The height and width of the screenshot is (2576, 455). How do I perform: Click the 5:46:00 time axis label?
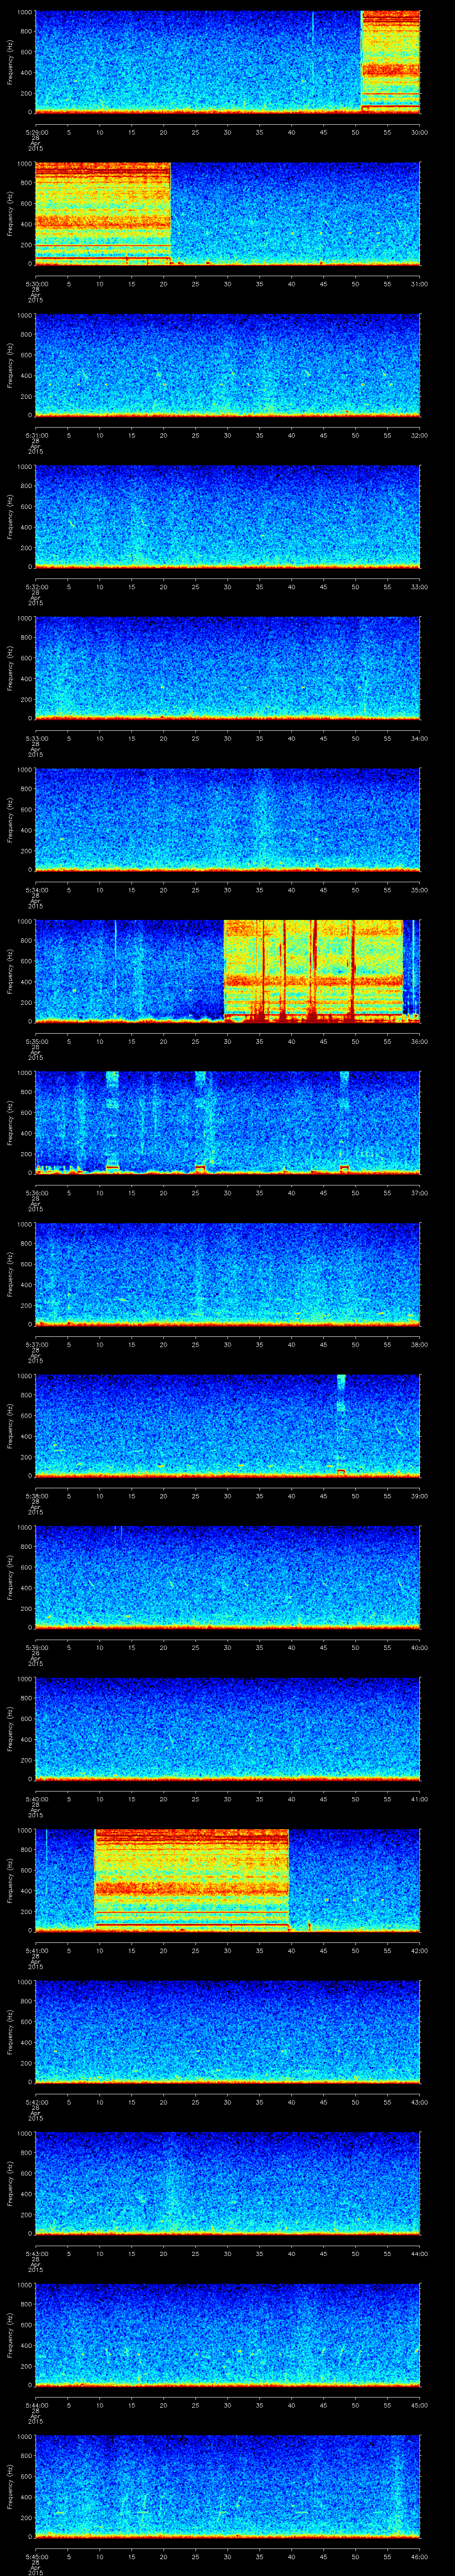(420, 2556)
